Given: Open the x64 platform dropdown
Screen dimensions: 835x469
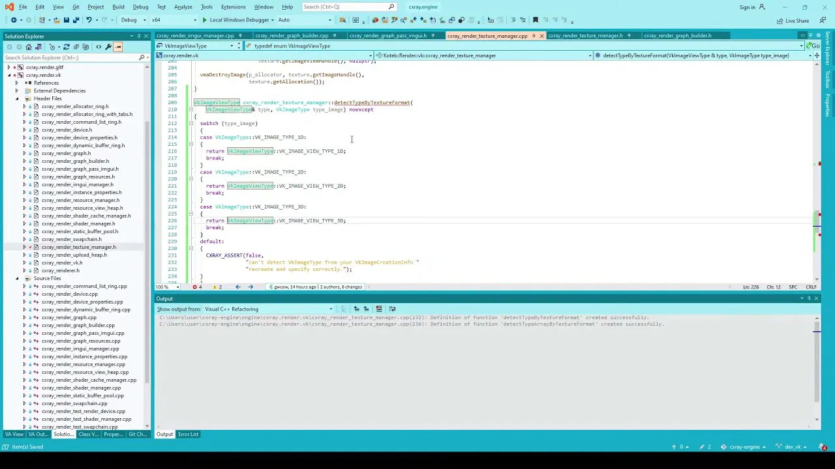Looking at the screenshot, I should click(174, 20).
